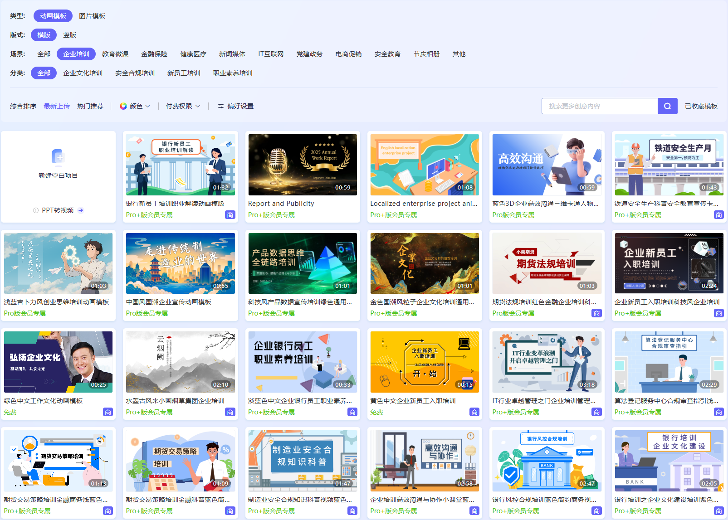
Task: Click the 安全合规培训 category button
Action: (135, 73)
